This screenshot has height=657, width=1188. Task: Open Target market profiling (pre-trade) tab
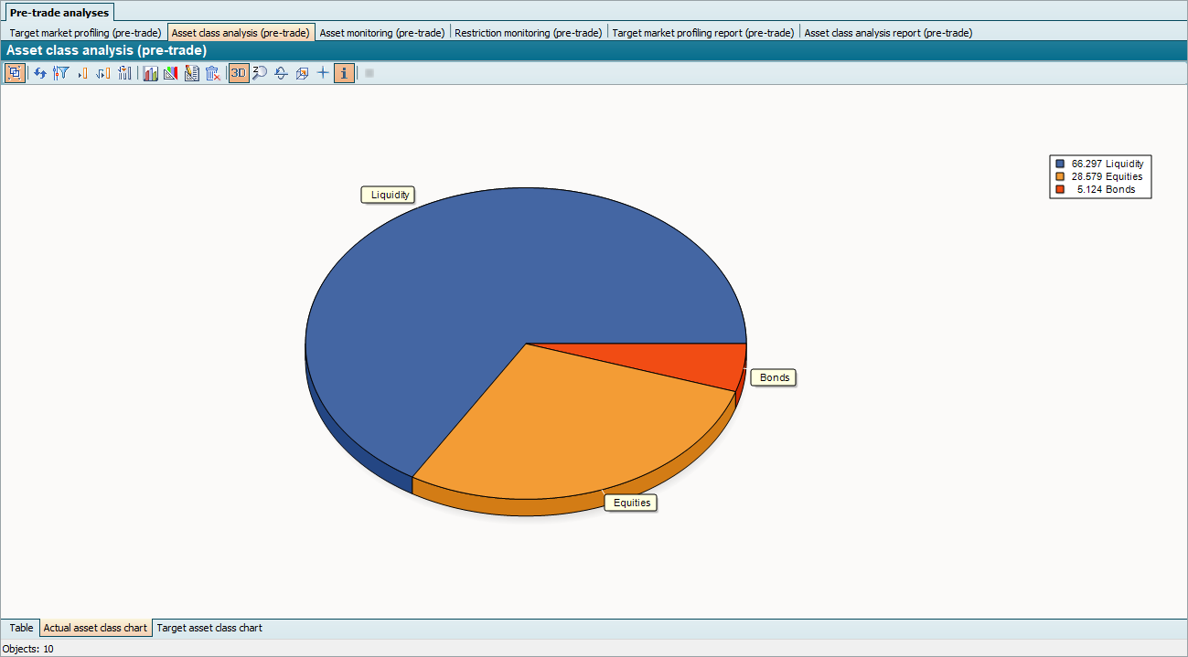[x=85, y=33]
